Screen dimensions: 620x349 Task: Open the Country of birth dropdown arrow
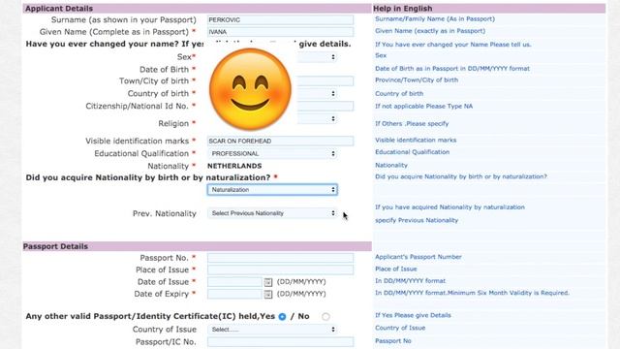click(333, 94)
